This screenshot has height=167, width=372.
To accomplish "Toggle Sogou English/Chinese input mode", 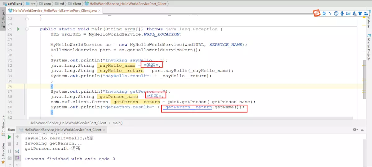I will point(324,13).
